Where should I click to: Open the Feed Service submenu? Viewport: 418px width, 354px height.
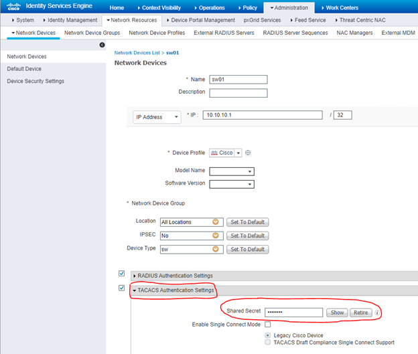pos(308,20)
